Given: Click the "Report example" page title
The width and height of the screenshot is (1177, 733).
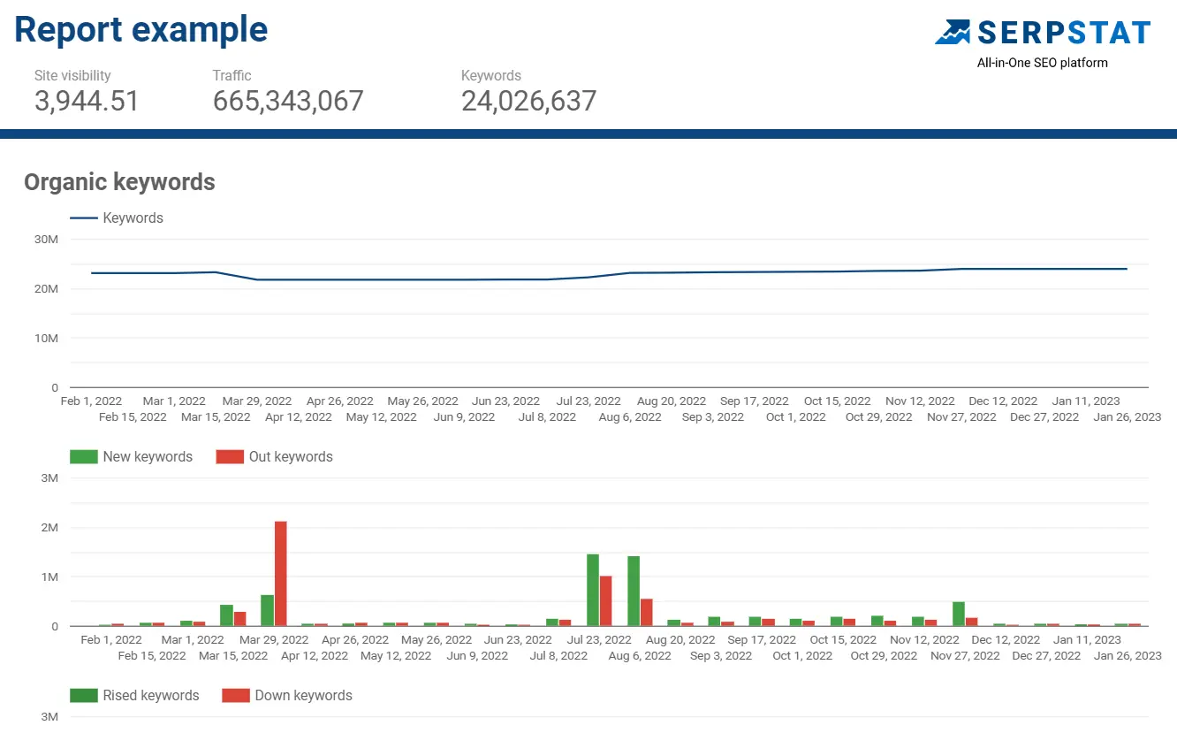Looking at the screenshot, I should (x=141, y=30).
